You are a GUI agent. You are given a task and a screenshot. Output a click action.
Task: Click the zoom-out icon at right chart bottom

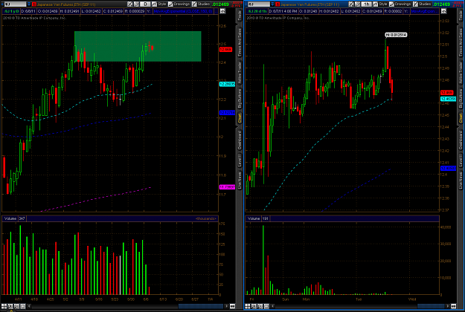[260, 306]
